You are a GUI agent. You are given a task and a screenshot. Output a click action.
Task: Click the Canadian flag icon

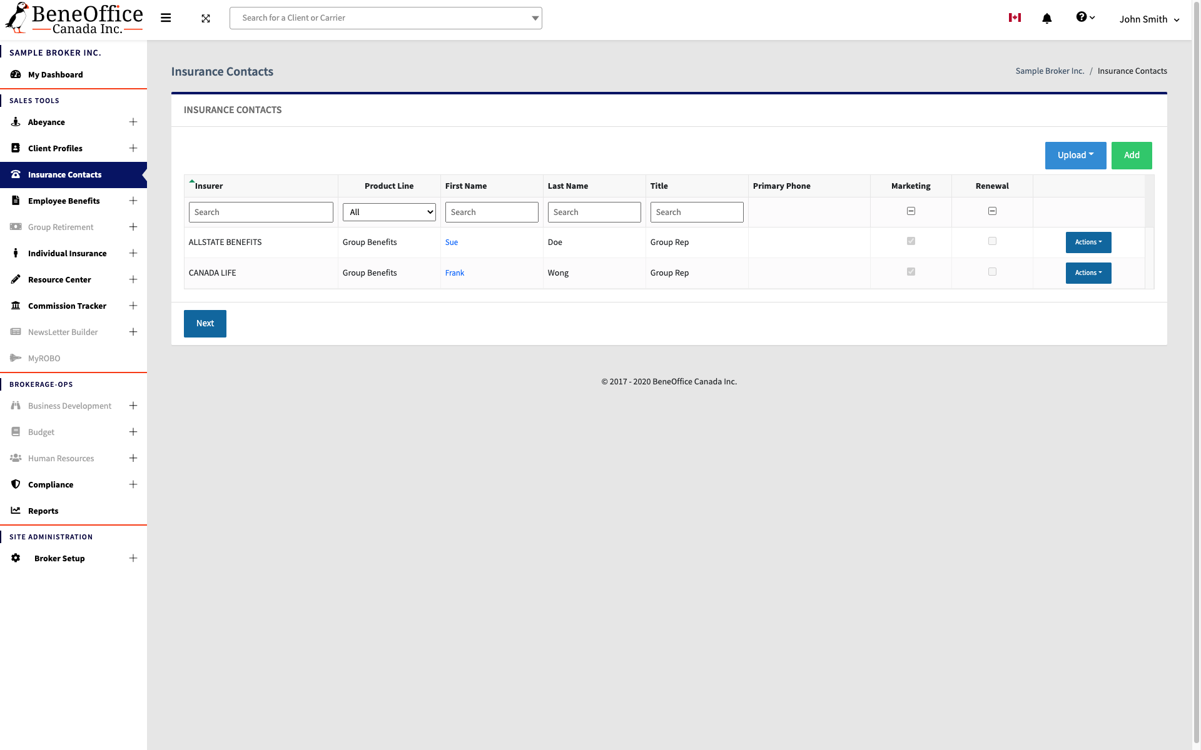(x=1015, y=17)
